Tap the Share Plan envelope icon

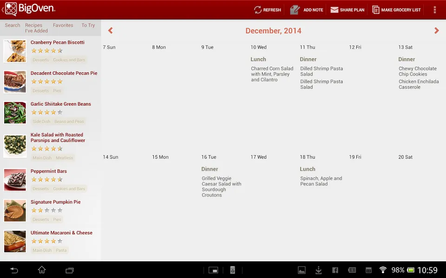pos(334,10)
